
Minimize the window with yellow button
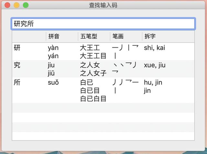tap(16, 5)
